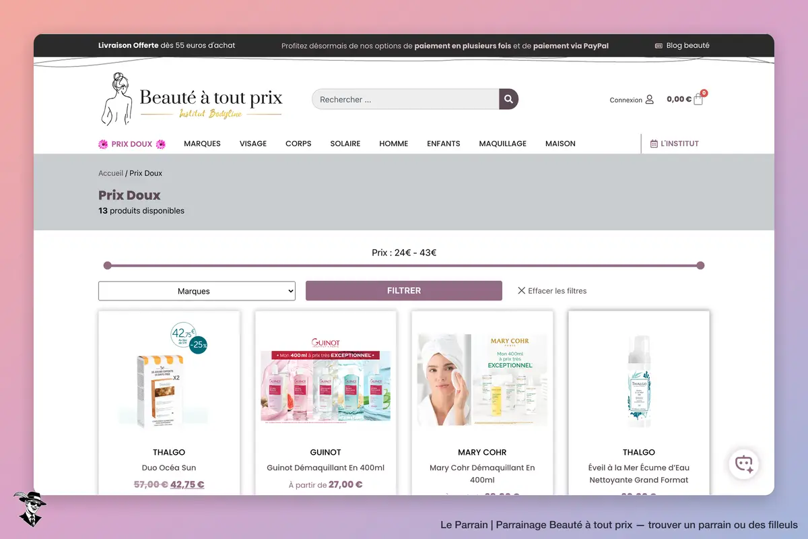Click the 13 produits disponibles text
Screen dimensions: 808x539
coord(141,211)
